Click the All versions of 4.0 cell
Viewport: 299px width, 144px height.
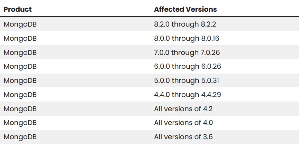183,123
